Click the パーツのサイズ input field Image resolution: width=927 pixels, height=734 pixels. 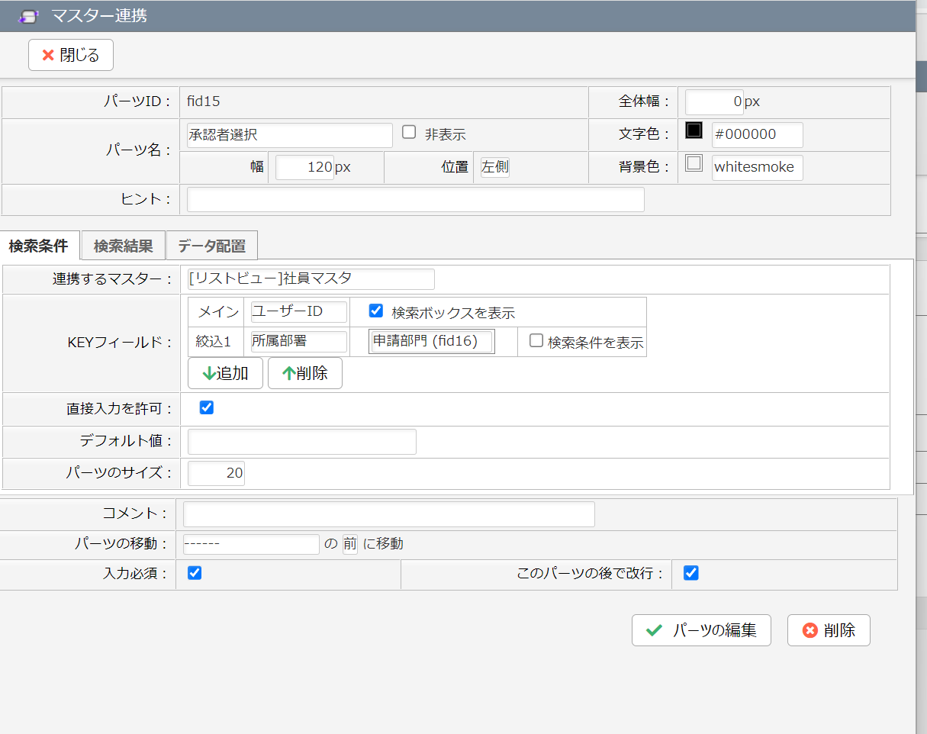click(217, 473)
